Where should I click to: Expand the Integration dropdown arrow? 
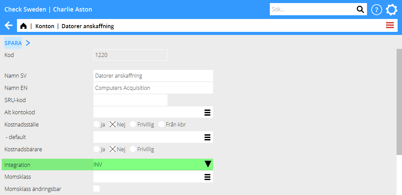click(x=208, y=164)
